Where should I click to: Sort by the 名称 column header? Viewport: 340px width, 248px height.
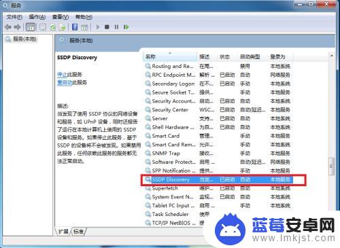[x=170, y=56]
